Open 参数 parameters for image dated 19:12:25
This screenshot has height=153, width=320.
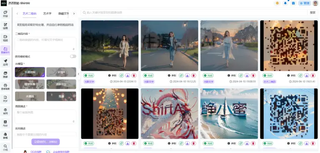[x=172, y=75]
